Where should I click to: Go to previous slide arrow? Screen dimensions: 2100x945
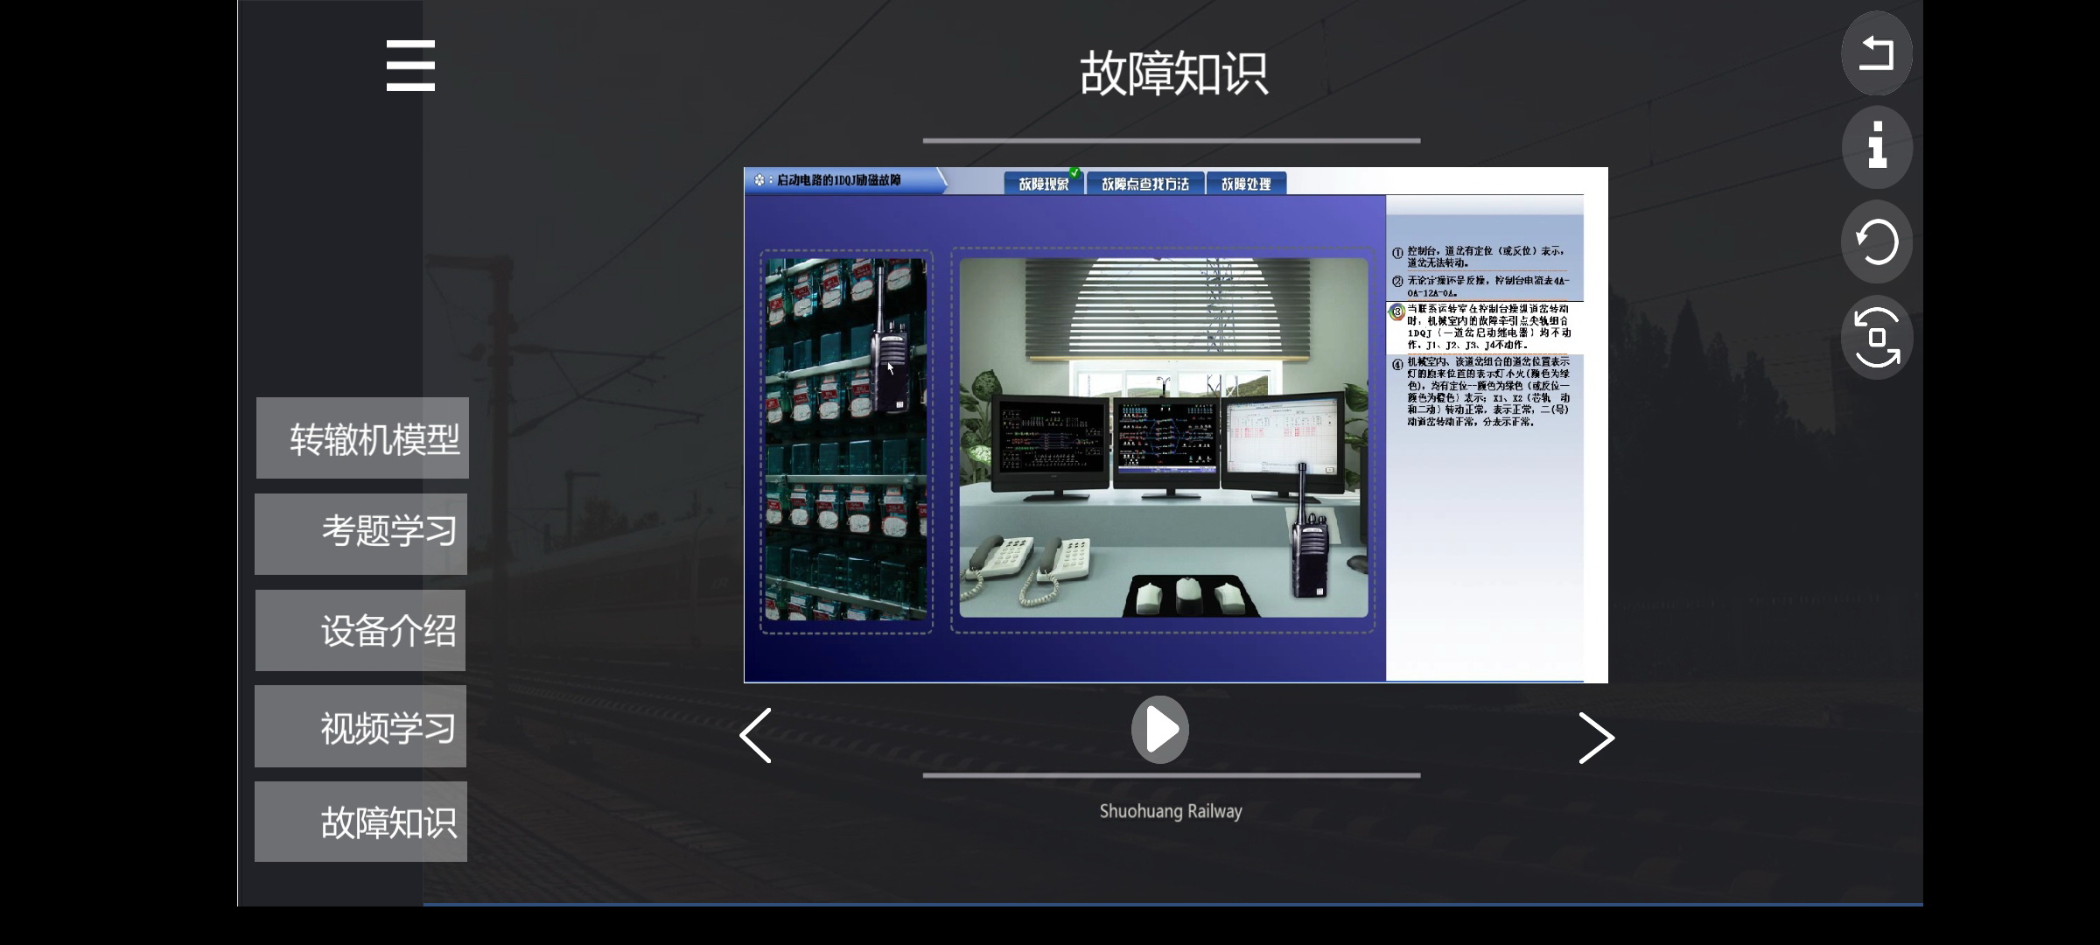click(x=756, y=736)
